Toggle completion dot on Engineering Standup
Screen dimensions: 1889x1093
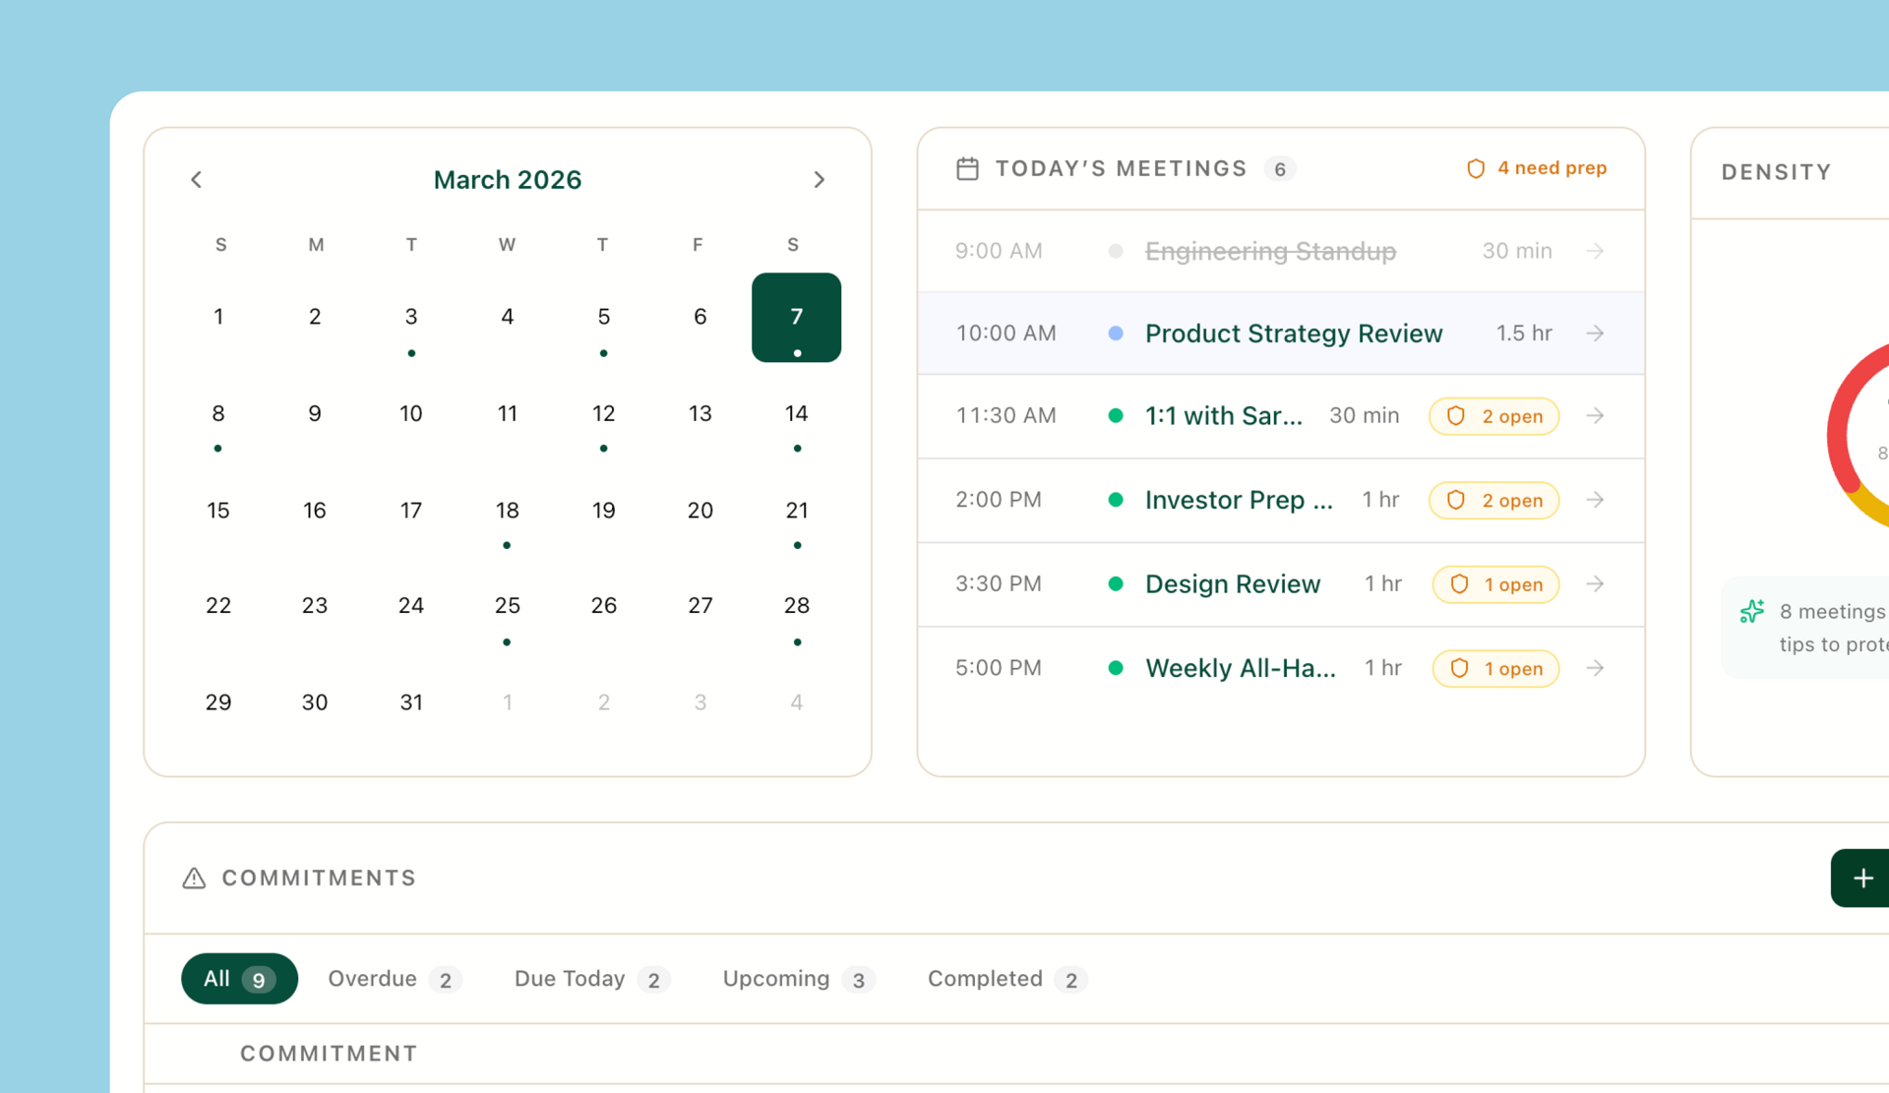point(1116,251)
